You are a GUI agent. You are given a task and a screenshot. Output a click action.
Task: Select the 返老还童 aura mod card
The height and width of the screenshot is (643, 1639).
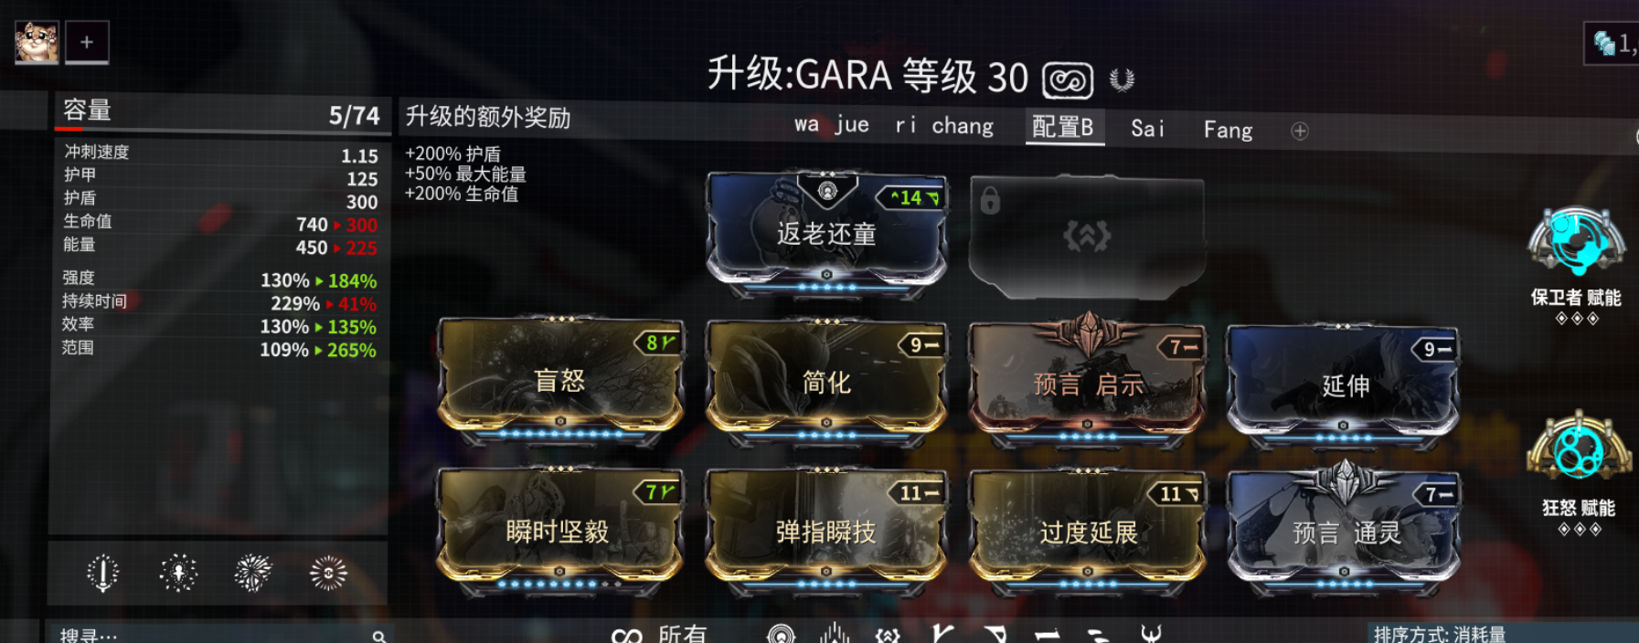[826, 233]
